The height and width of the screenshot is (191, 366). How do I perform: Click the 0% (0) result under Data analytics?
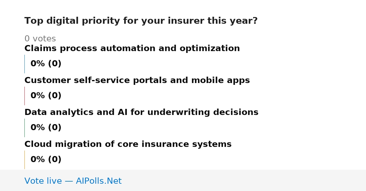(x=46, y=128)
